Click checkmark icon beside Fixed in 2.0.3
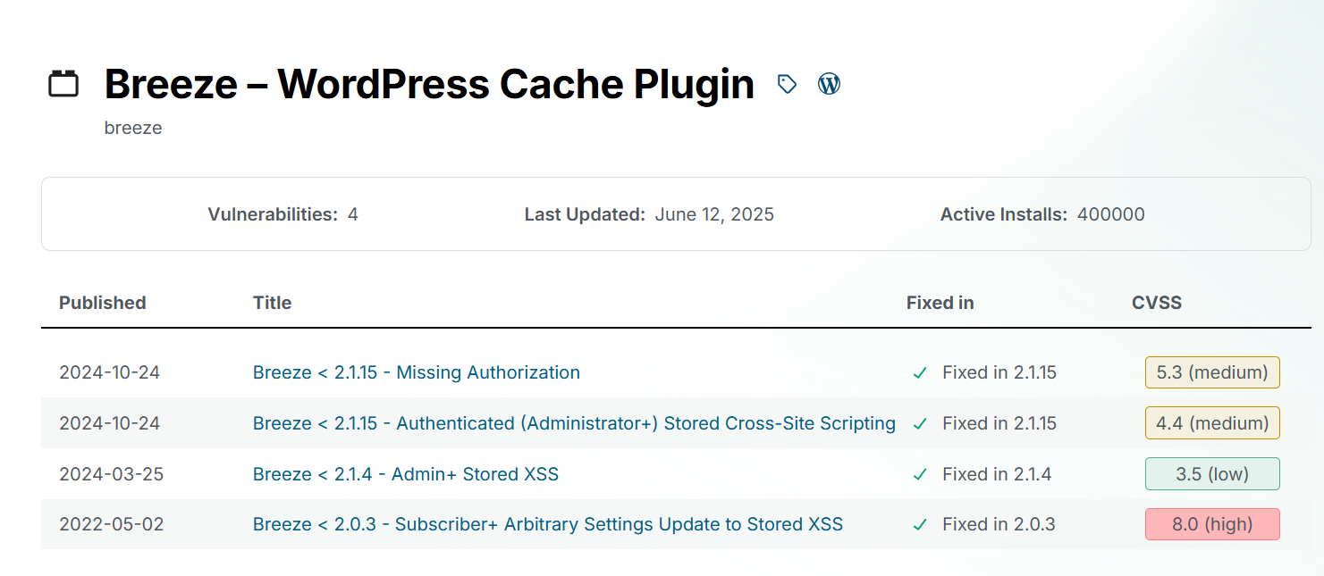 click(920, 525)
